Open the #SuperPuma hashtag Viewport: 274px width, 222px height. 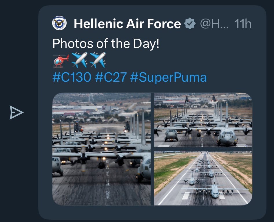168,77
